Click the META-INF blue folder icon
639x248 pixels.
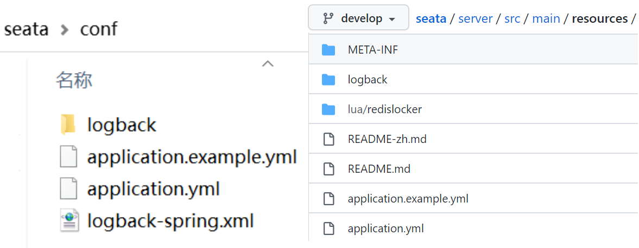(x=328, y=50)
